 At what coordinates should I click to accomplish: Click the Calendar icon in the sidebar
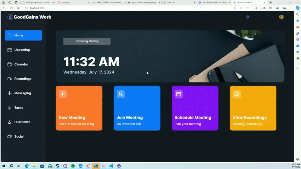[9, 64]
